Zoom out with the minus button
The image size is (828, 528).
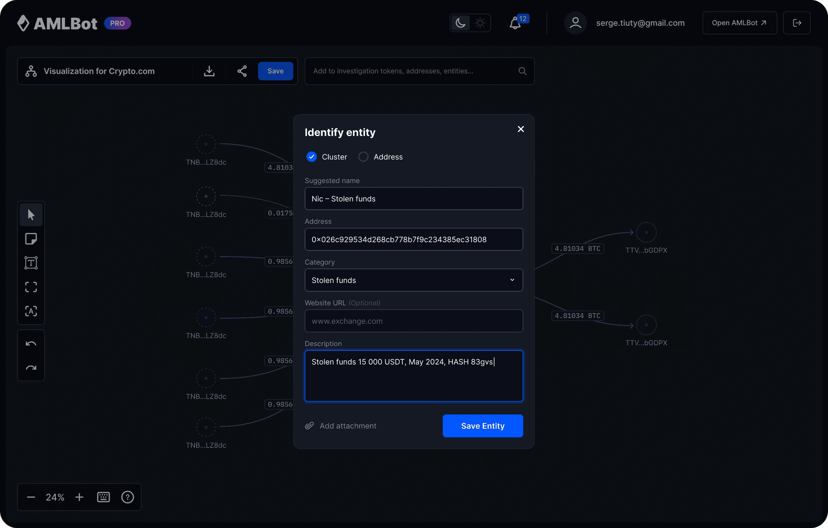click(x=31, y=497)
